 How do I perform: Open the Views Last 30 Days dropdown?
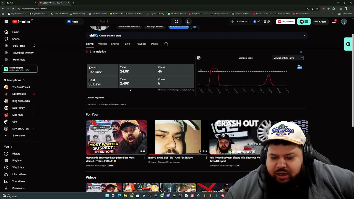coord(288,58)
